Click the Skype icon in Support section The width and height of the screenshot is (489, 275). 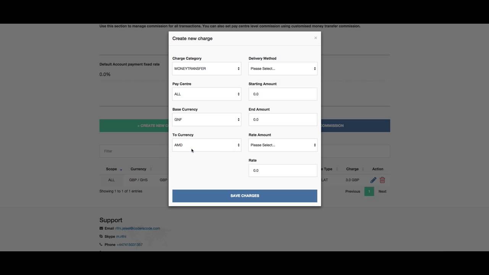click(101, 236)
